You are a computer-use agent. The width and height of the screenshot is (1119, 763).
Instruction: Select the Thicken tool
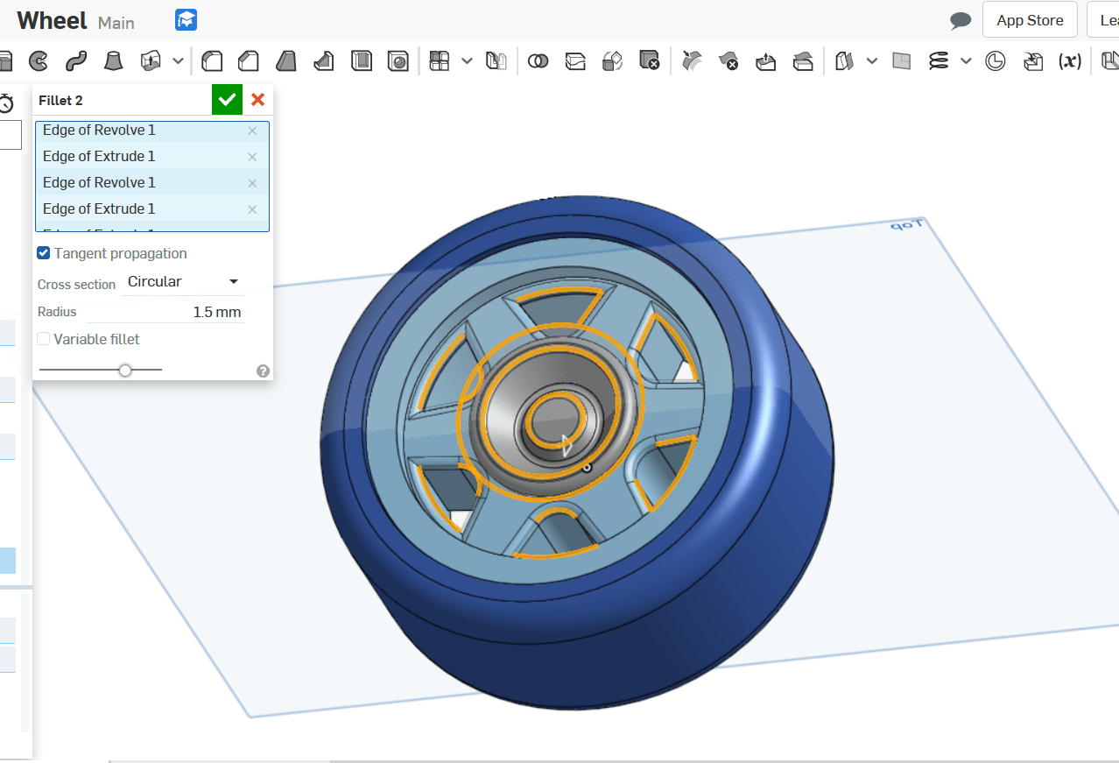point(151,60)
